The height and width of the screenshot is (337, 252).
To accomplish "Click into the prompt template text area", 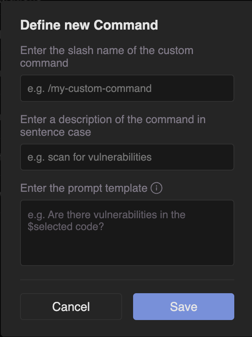I will point(127,233).
